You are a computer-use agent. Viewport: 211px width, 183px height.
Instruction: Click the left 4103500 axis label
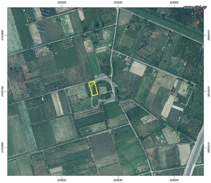tap(3, 148)
